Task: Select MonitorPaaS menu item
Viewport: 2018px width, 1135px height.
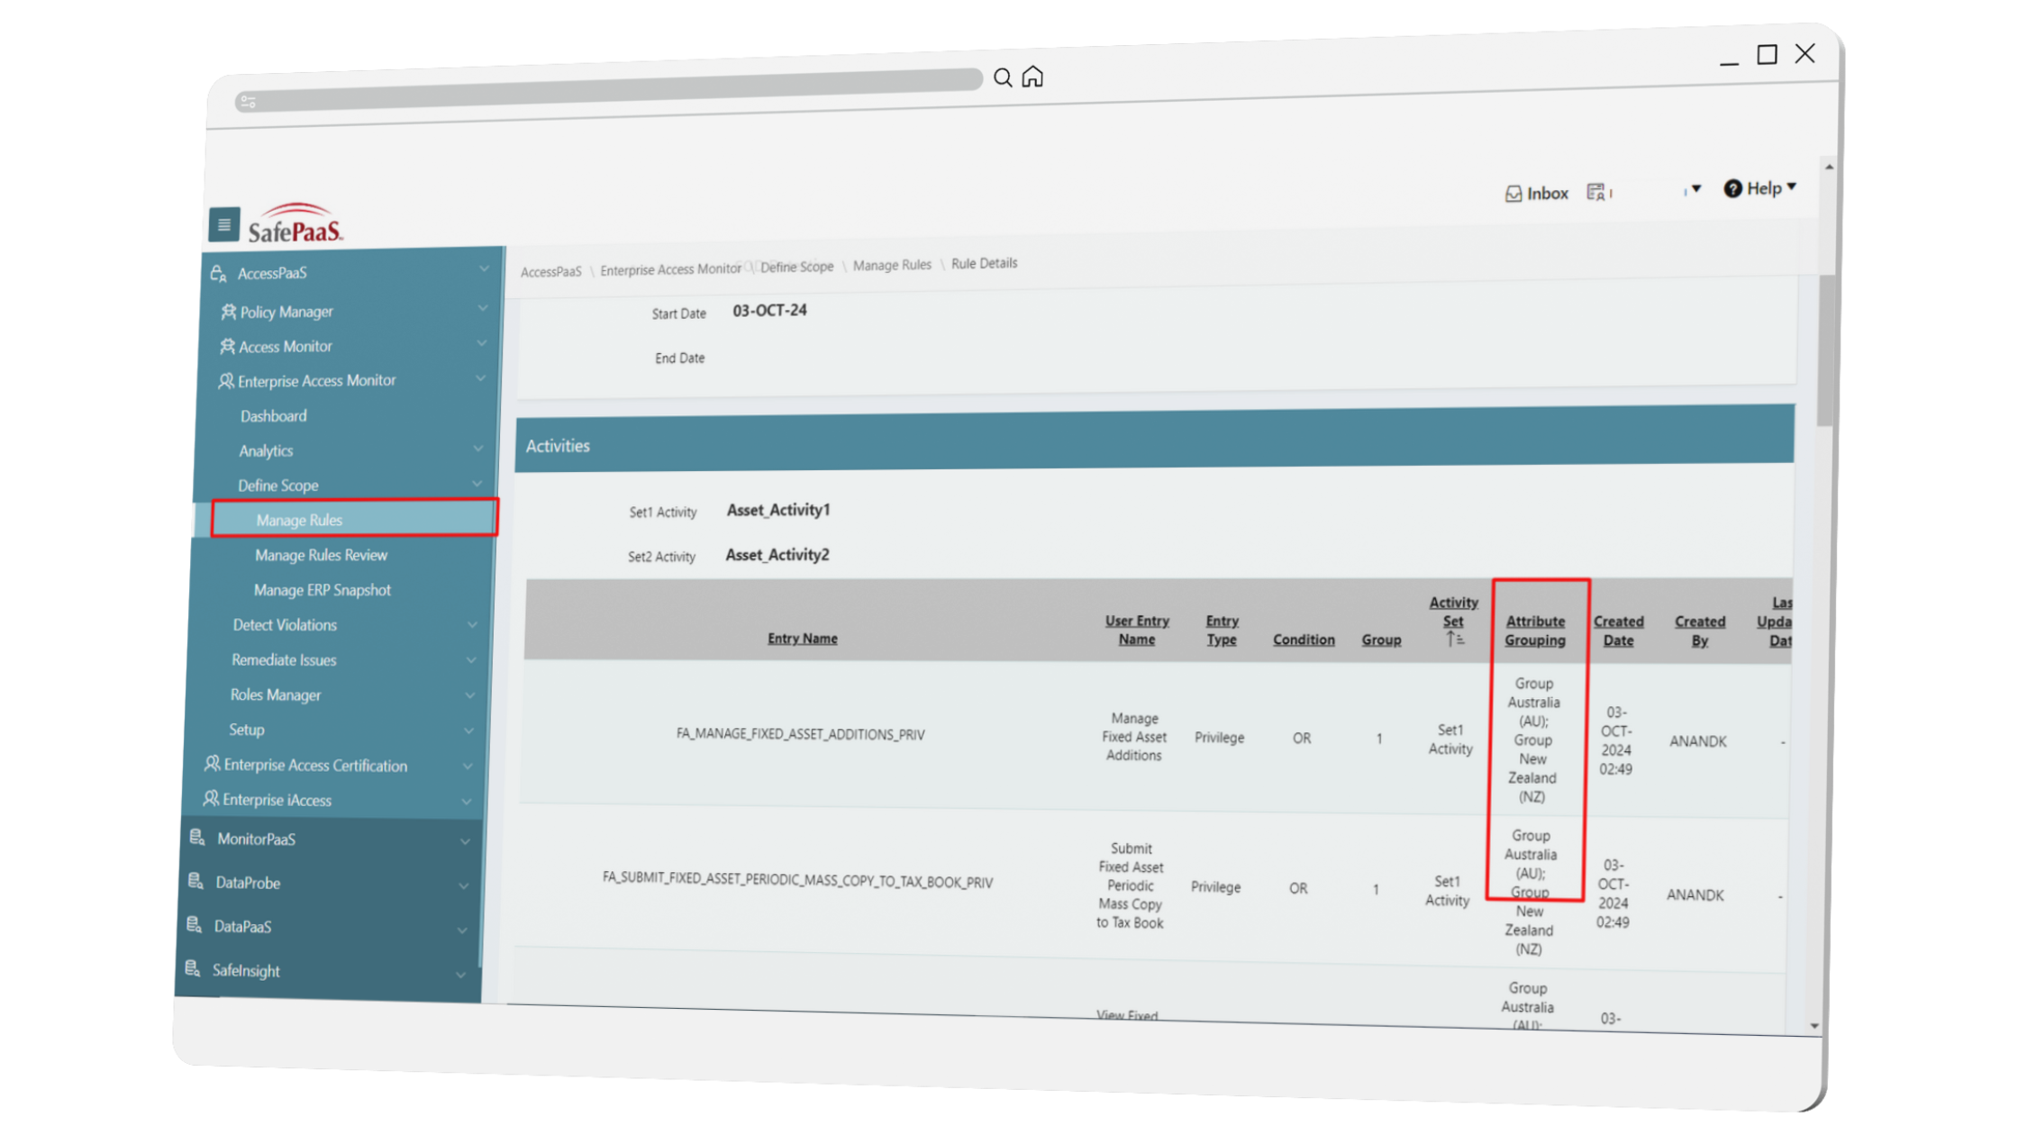Action: (256, 839)
